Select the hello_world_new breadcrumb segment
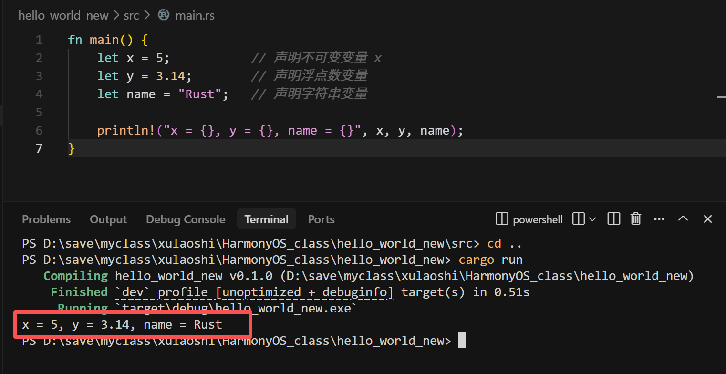The height and width of the screenshot is (374, 726). point(63,15)
